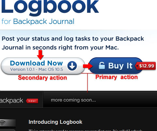This screenshot has width=157, height=131.
Task: Click the Logbook title logo
Action: point(50,7)
